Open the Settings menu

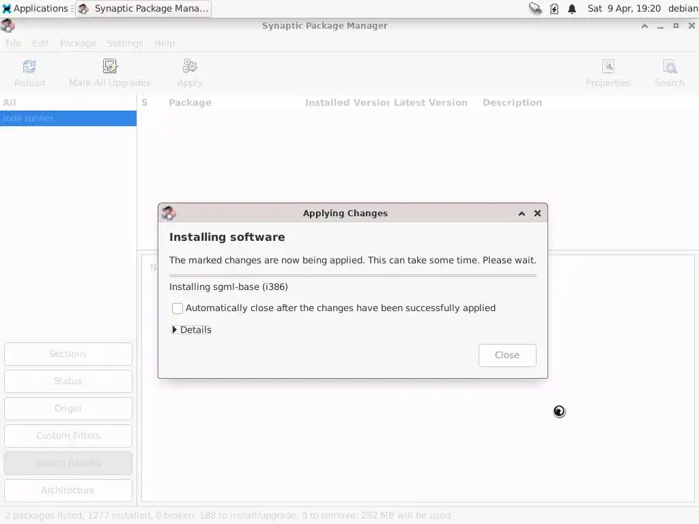pos(125,43)
